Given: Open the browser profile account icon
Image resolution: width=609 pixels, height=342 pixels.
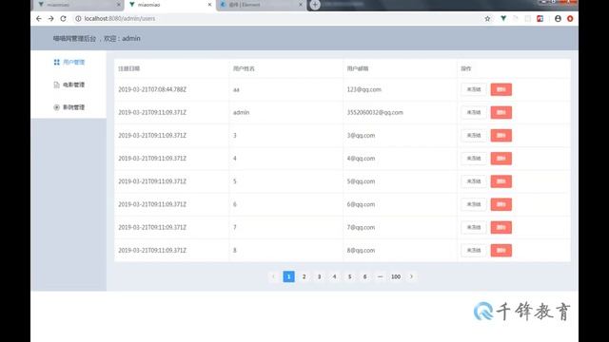Looking at the screenshot, I should tap(558, 19).
